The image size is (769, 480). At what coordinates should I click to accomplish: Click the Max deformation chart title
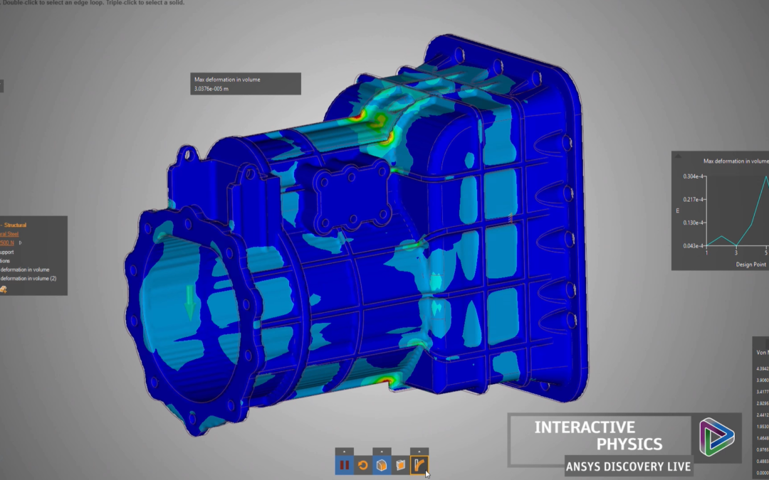(x=736, y=161)
